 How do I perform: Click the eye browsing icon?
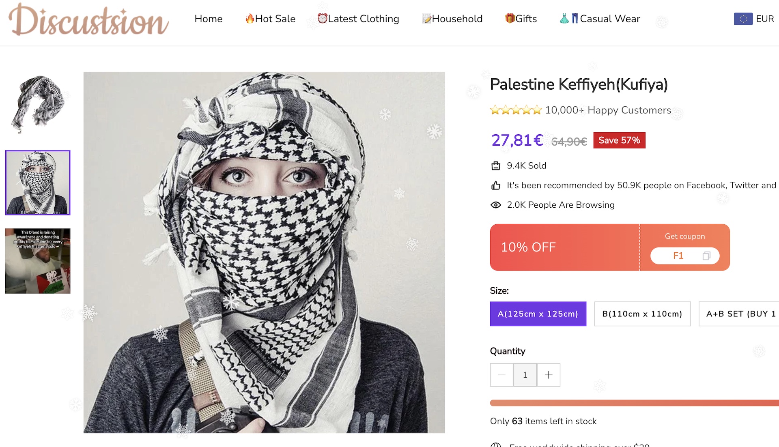(x=496, y=205)
